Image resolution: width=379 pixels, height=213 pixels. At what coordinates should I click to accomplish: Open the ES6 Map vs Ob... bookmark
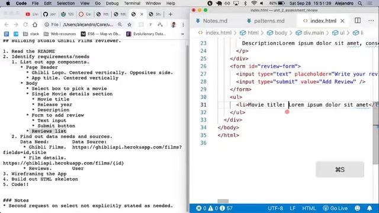click(101, 34)
